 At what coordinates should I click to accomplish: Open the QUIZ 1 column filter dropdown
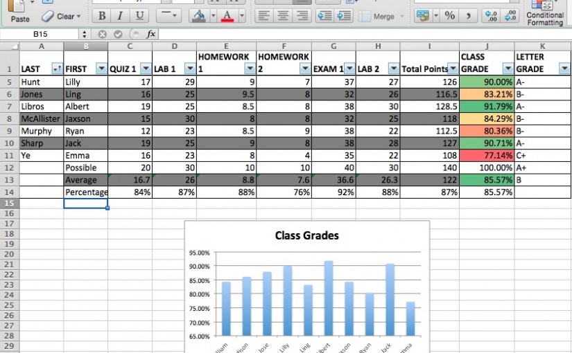(146, 69)
